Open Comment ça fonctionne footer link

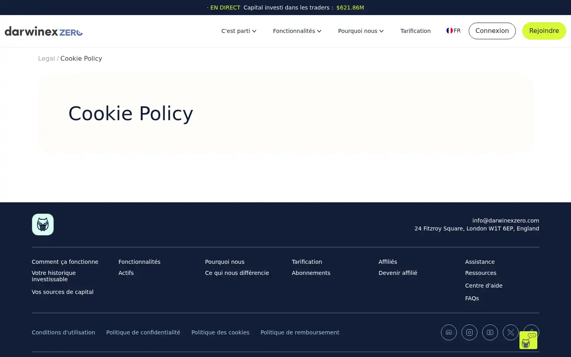[65, 262]
